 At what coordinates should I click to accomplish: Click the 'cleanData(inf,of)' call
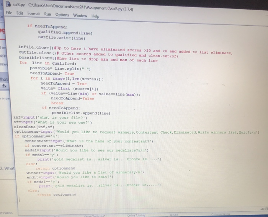pos(34,127)
